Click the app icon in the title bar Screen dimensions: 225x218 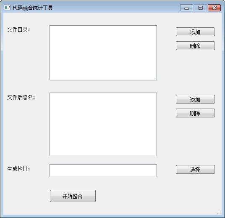click(x=7, y=8)
